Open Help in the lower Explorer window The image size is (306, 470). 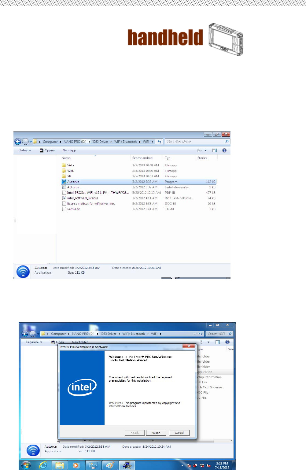227,342
